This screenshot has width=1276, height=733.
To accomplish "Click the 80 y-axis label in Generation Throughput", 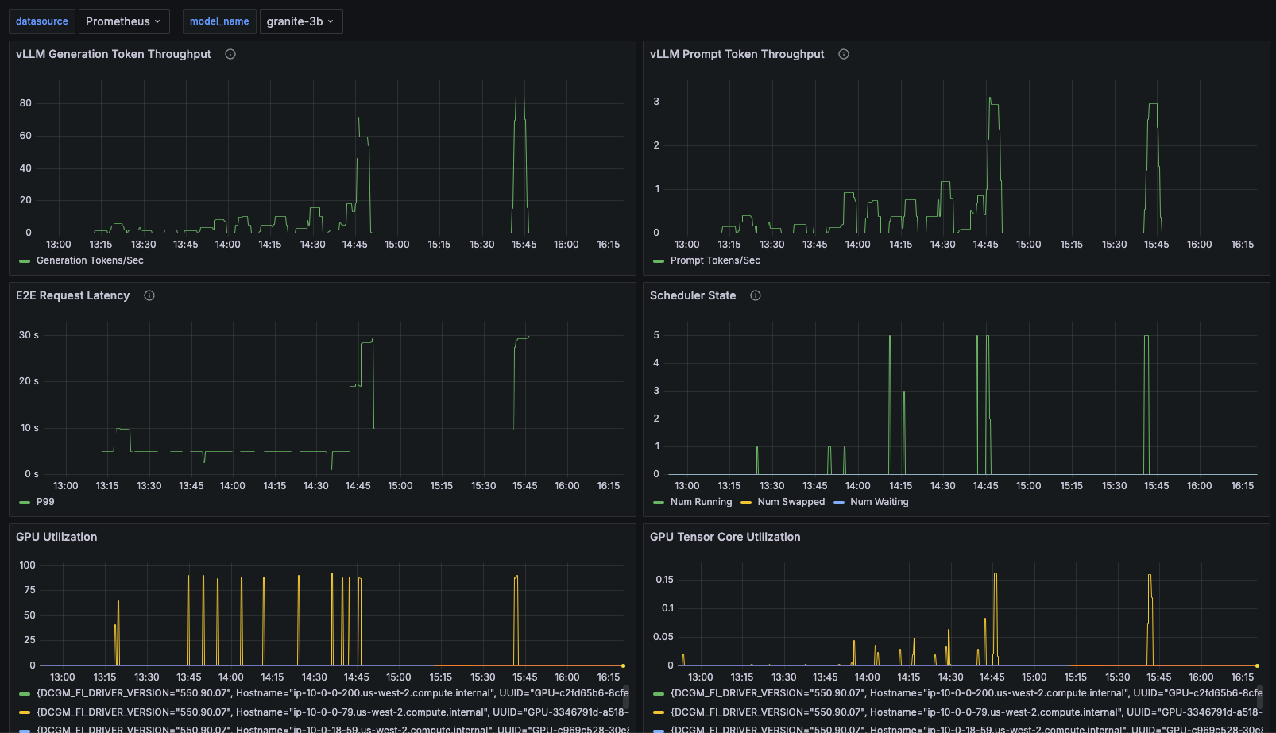I will (x=25, y=103).
